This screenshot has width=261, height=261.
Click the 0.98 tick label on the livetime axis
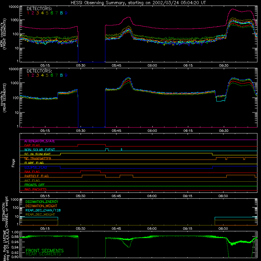pyautogui.click(x=15, y=237)
